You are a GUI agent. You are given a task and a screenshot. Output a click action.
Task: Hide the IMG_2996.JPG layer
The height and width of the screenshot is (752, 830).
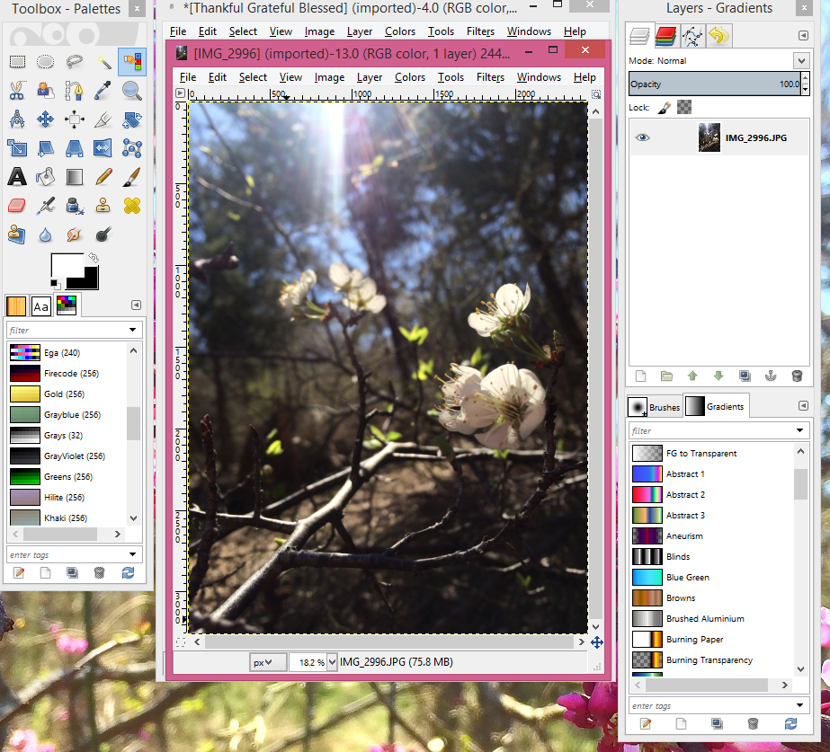click(641, 137)
